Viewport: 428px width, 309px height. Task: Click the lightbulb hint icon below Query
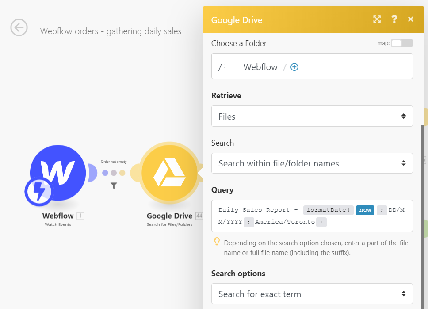[217, 242]
